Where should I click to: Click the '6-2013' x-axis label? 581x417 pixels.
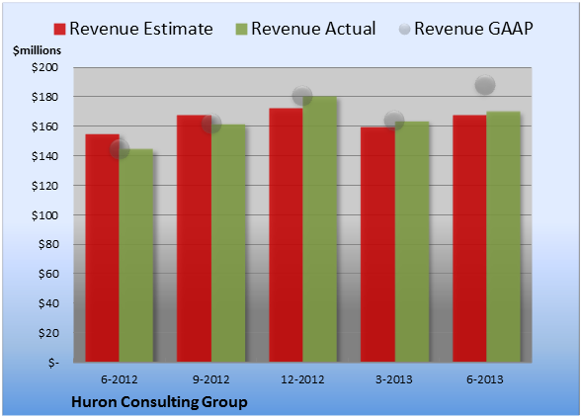[485, 379]
